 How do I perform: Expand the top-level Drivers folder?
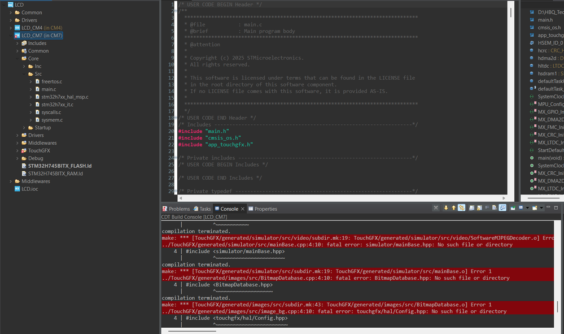click(x=11, y=20)
